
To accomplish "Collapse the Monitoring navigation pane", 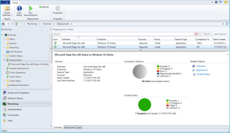I will coord(51,29).
